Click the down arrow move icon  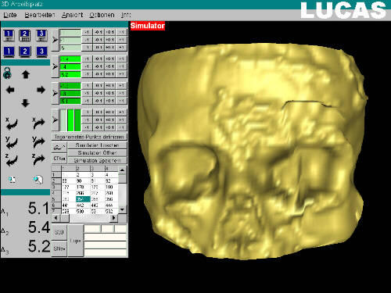[25, 103]
